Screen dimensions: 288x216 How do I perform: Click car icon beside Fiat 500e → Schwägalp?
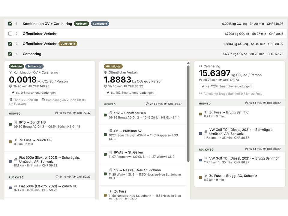pyautogui.click(x=16, y=159)
